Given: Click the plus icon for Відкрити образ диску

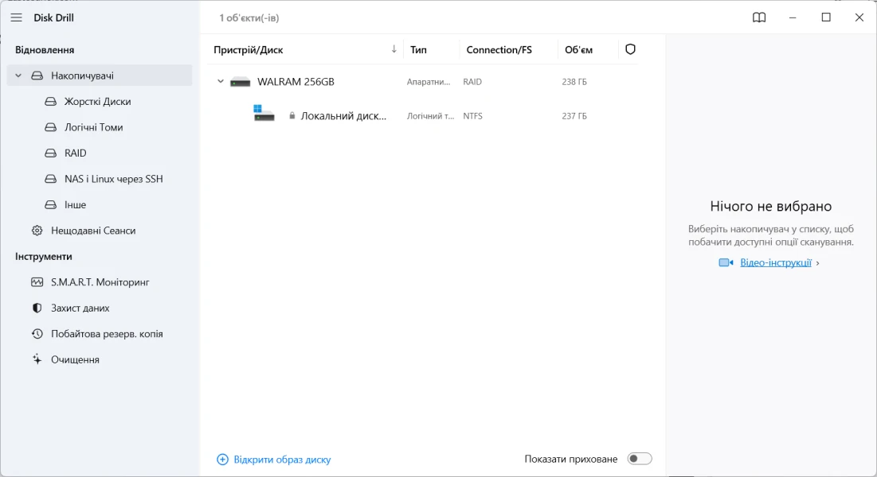Looking at the screenshot, I should (x=222, y=460).
